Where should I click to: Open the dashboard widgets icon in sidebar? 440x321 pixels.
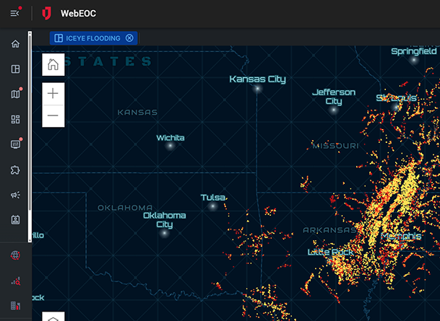(15, 119)
